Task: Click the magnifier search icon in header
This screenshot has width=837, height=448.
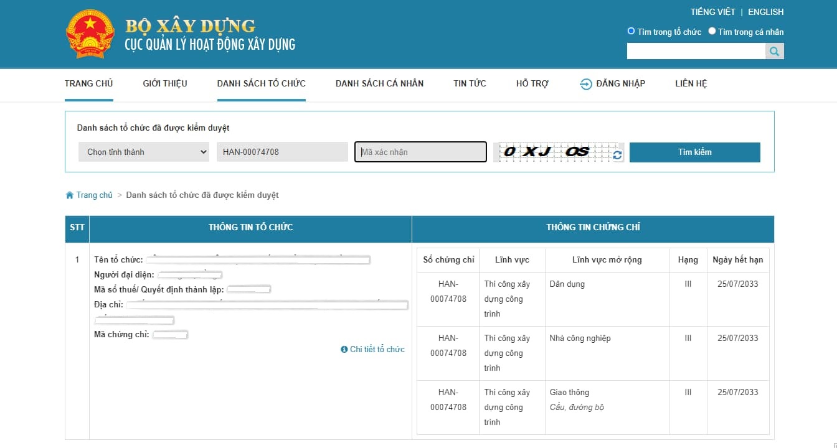Action: (774, 52)
